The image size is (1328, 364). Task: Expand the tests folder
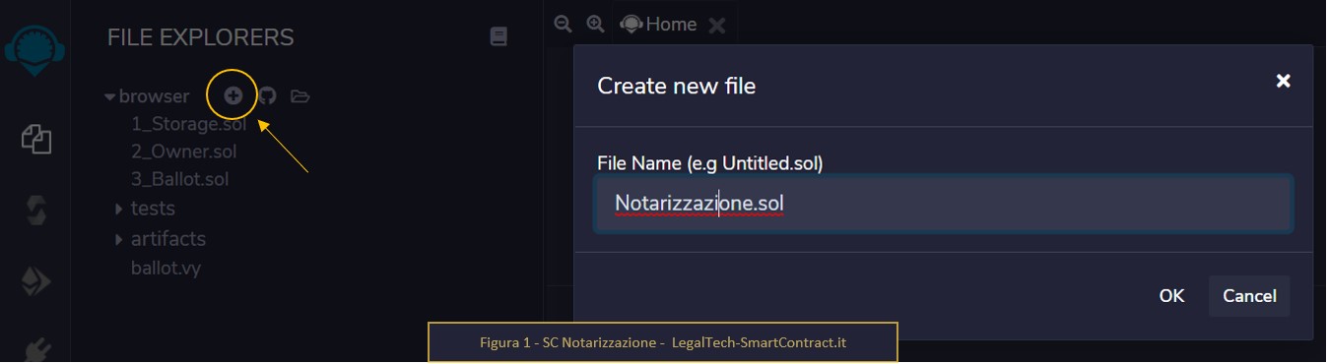click(119, 209)
